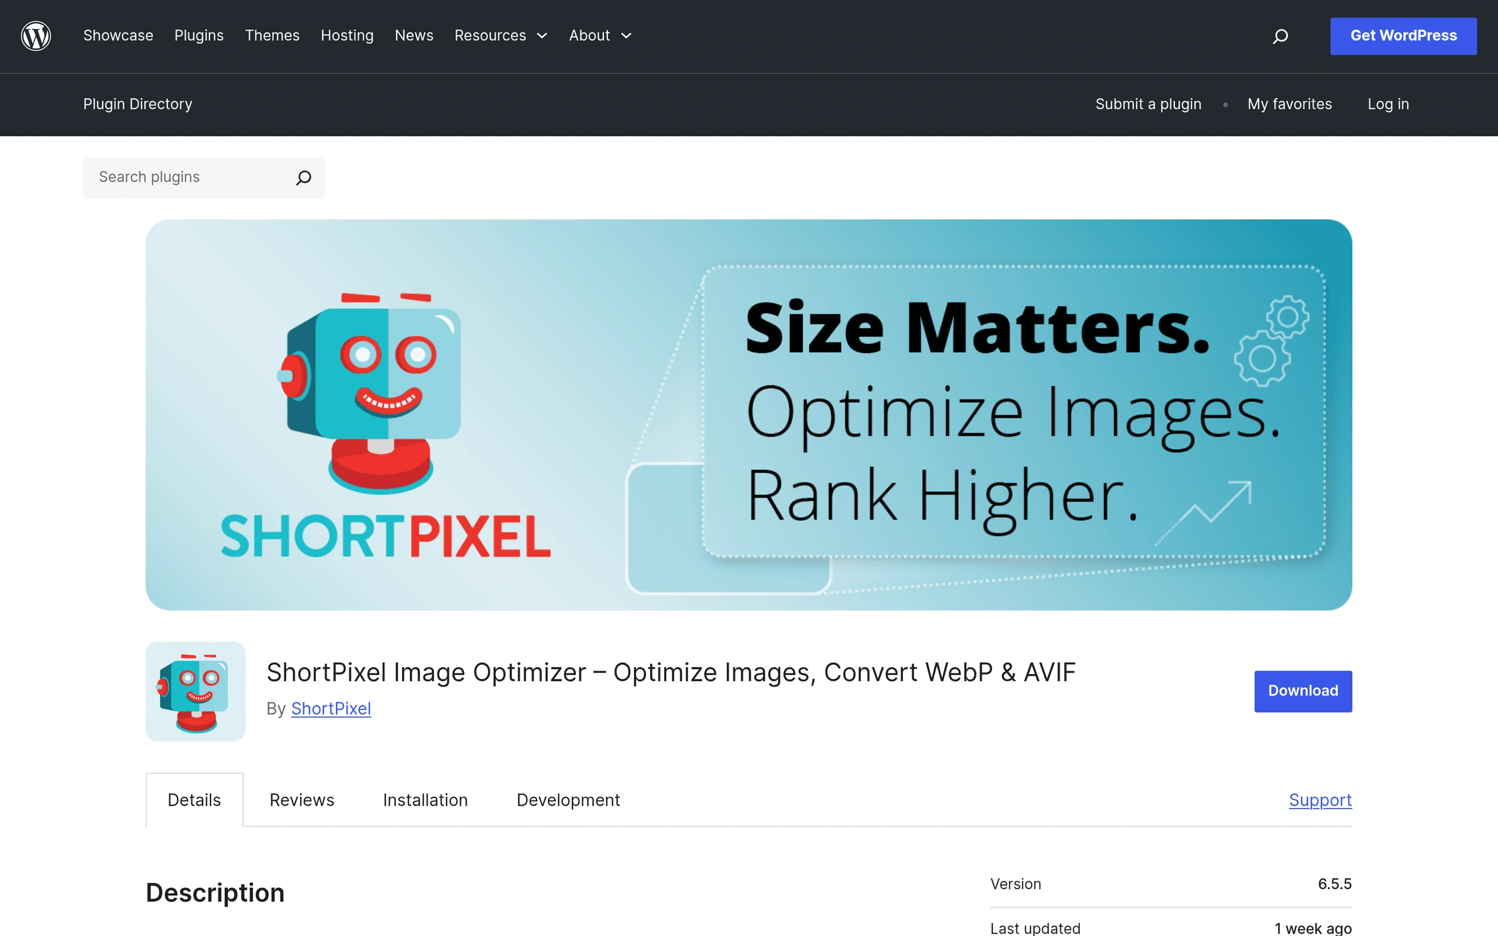Click the plugin title heading text

671,672
